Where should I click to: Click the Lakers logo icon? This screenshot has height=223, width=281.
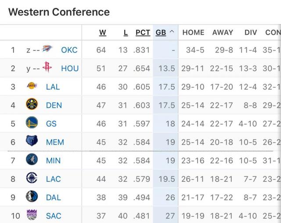pos(32,86)
